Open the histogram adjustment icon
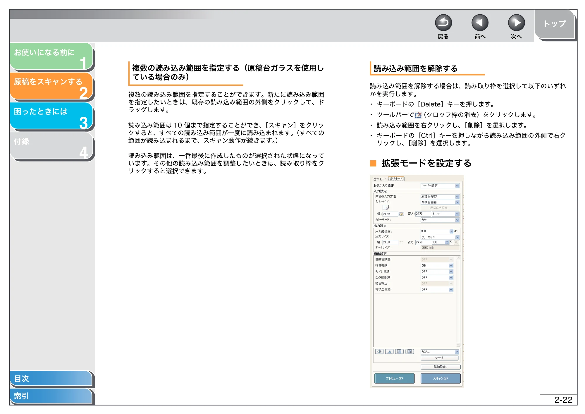The height and width of the screenshot is (414, 585). [389, 351]
